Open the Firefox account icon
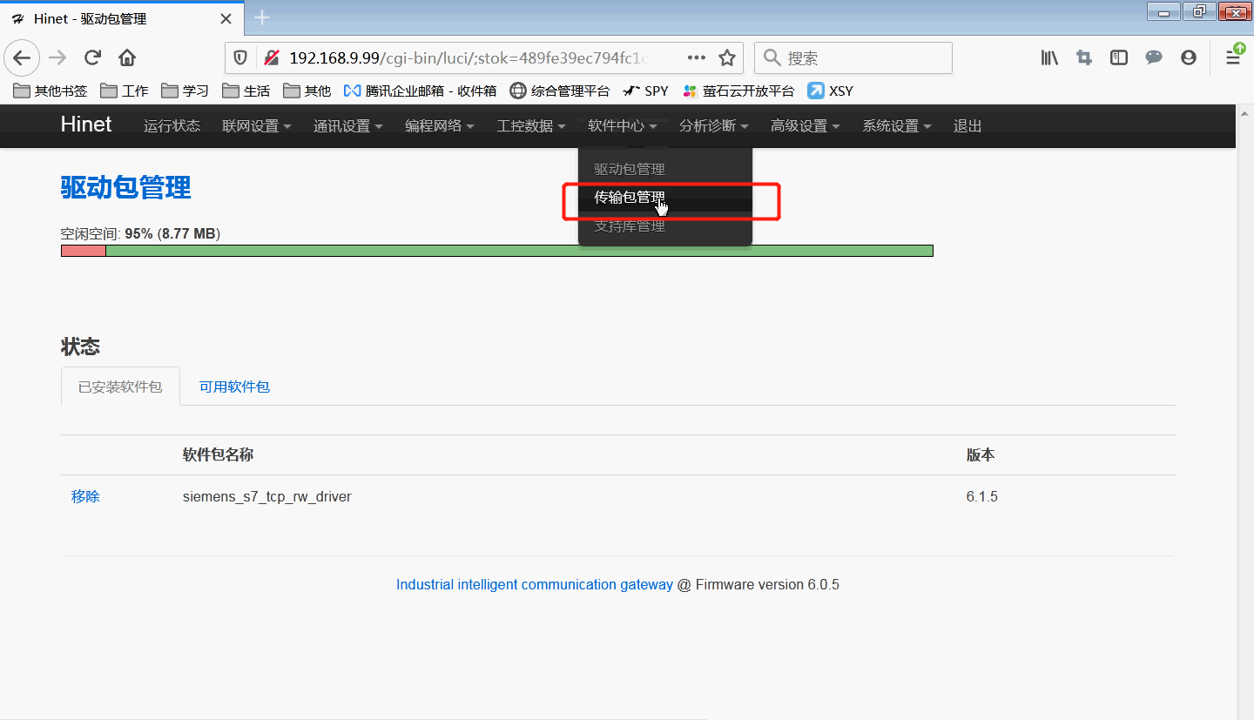 (x=1189, y=58)
